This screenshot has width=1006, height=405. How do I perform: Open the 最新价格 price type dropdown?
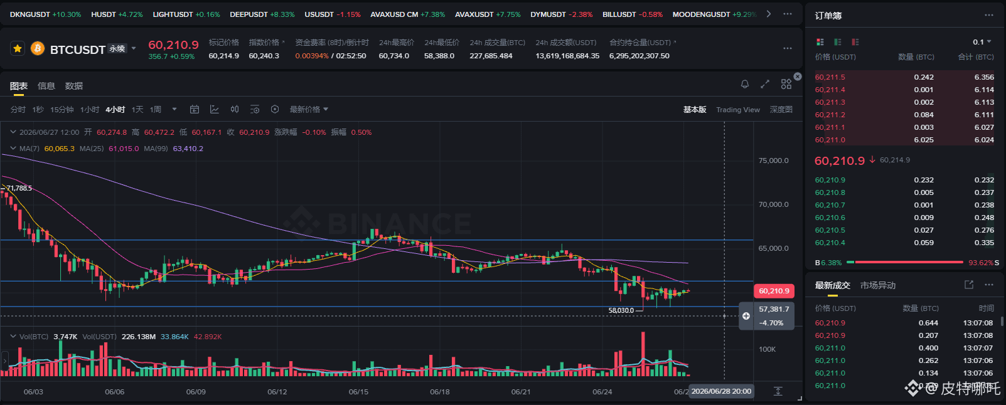[309, 110]
